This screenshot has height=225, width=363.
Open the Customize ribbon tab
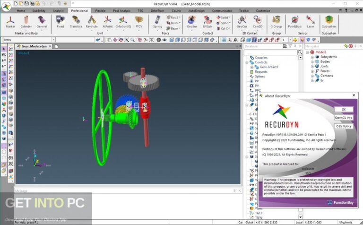263,11
